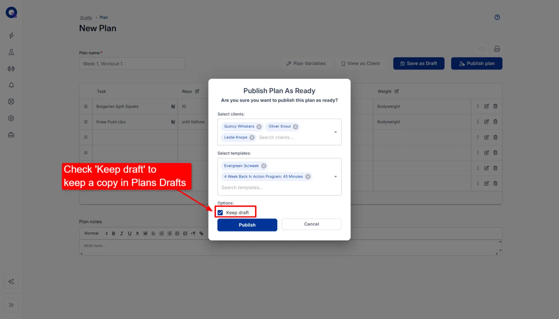Insert link in plan notes toolbar
Screen dimensions: 559x319
[x=201, y=234]
